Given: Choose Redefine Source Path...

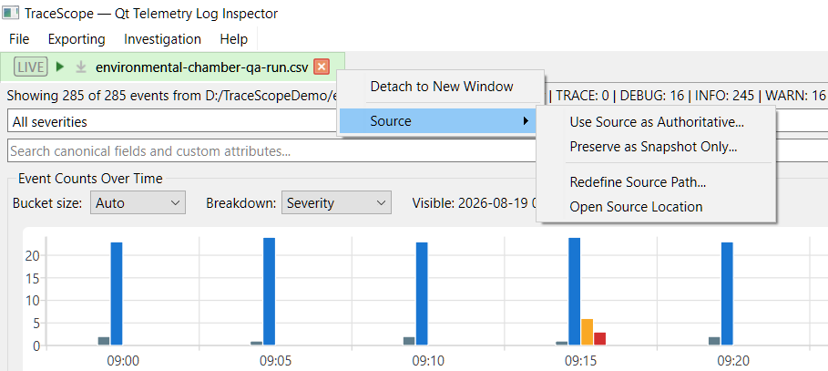Looking at the screenshot, I should tap(656, 182).
